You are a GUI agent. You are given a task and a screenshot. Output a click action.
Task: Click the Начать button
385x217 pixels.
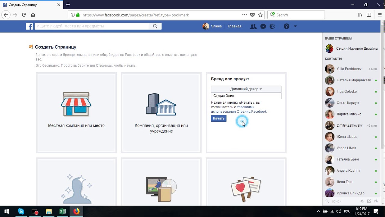click(x=219, y=118)
